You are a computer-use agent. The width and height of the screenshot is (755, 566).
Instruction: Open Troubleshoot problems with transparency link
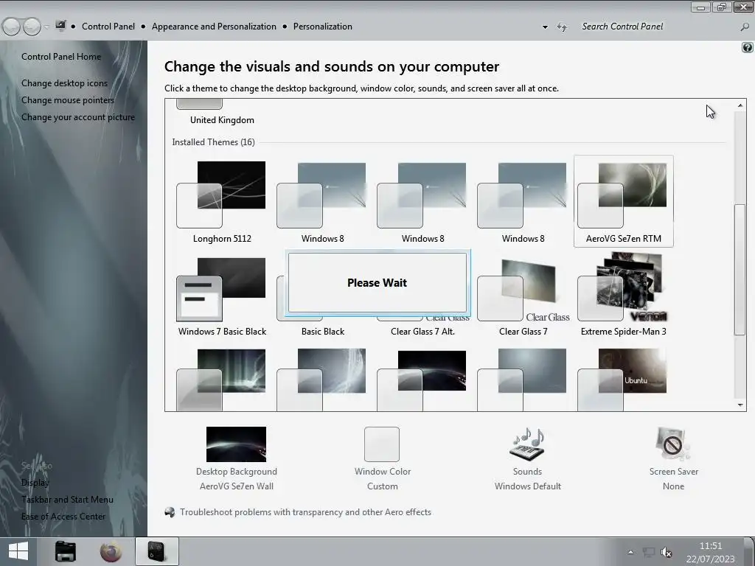305,512
